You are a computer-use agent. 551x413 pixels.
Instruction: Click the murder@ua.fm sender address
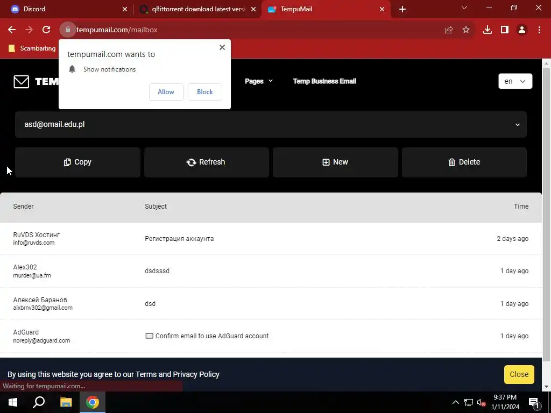click(x=32, y=276)
